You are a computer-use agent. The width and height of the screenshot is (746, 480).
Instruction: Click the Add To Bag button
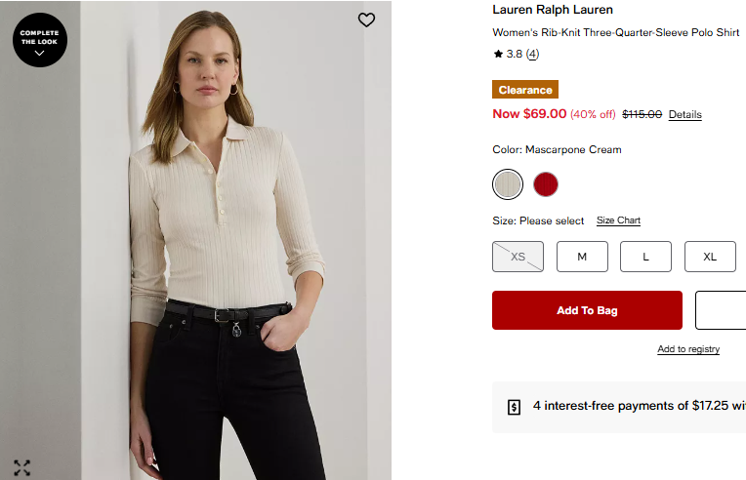tap(587, 310)
